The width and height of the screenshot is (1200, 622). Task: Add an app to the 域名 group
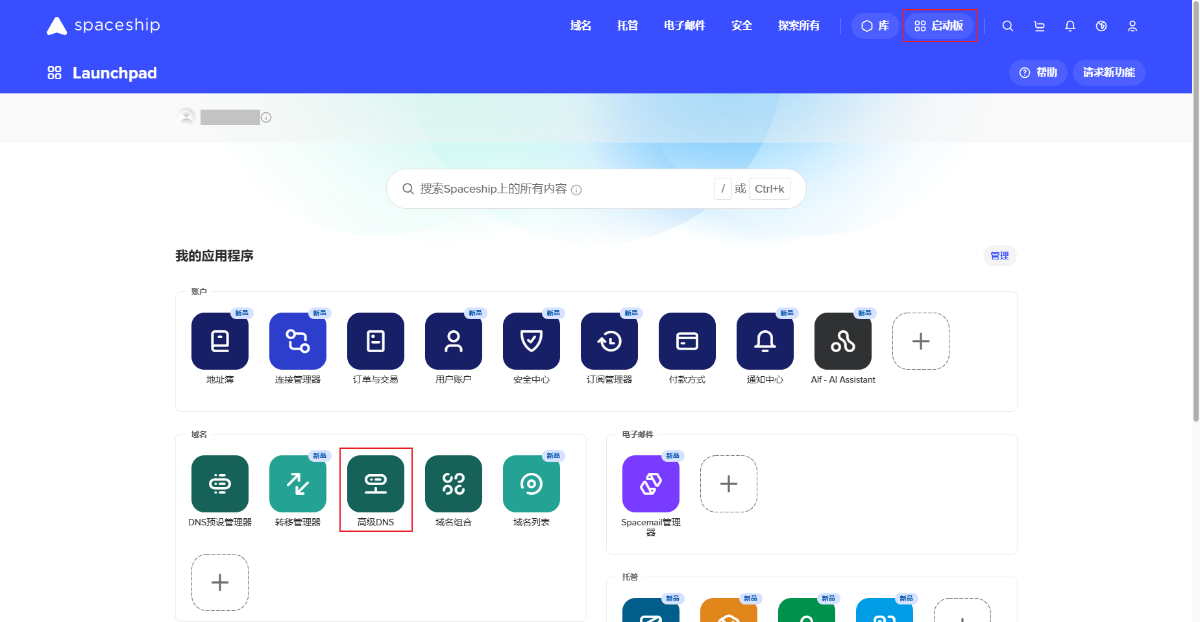pos(220,582)
